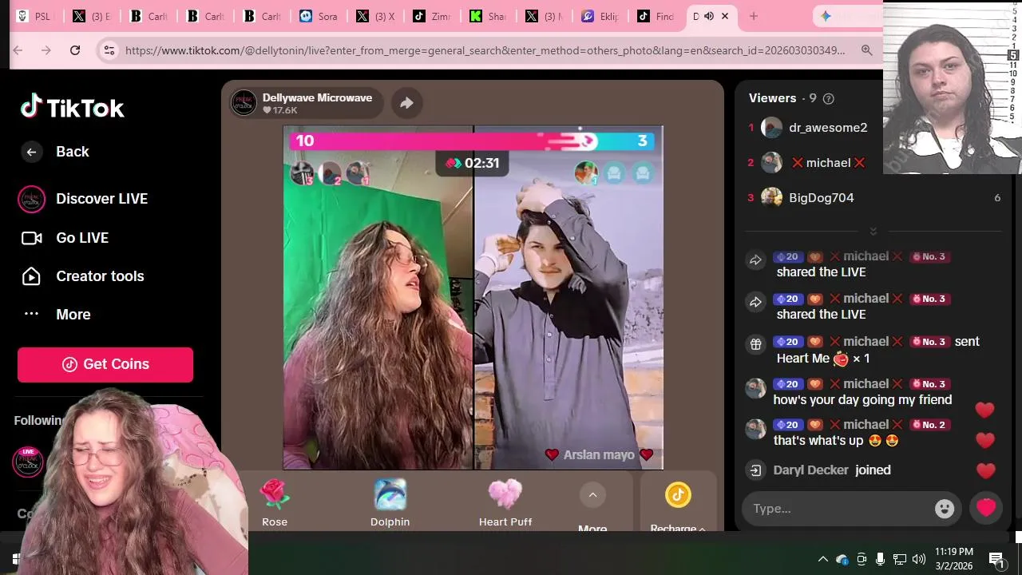Open Creator tools in the sidebar

click(82, 276)
